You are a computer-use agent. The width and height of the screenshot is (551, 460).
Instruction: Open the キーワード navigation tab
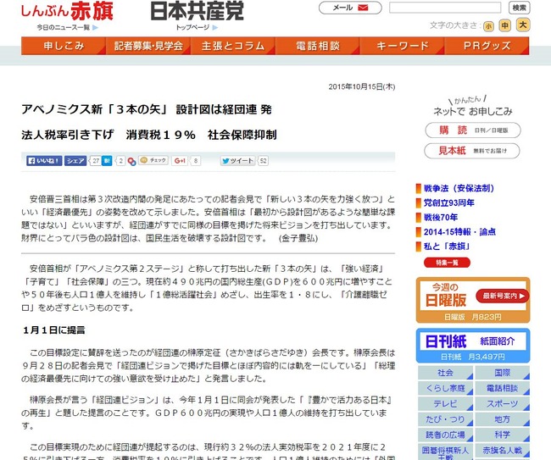(402, 46)
